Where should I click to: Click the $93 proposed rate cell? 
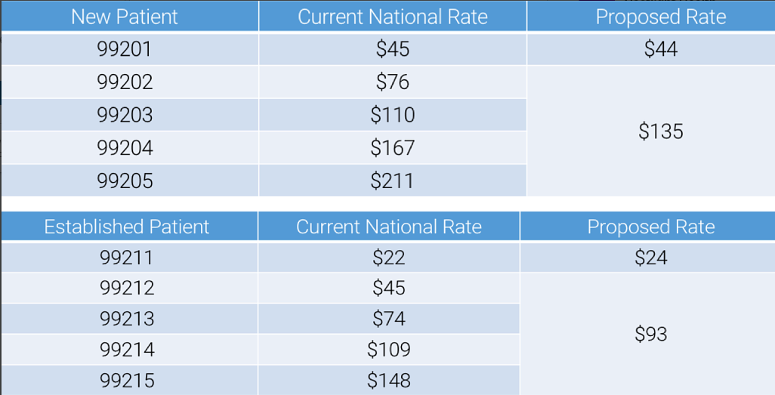point(650,334)
